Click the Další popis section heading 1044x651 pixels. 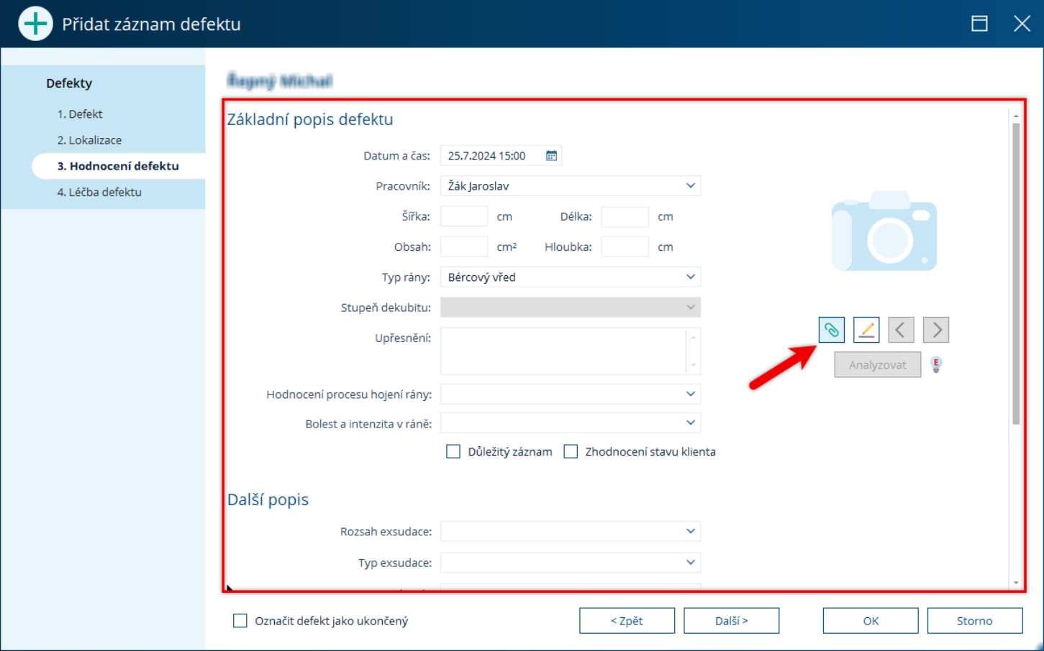coord(268,499)
